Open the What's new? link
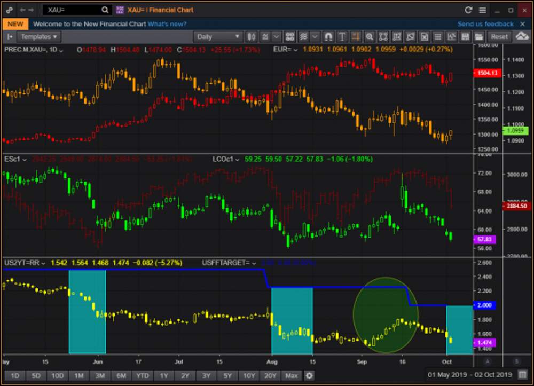The height and width of the screenshot is (386, 534). (167, 24)
